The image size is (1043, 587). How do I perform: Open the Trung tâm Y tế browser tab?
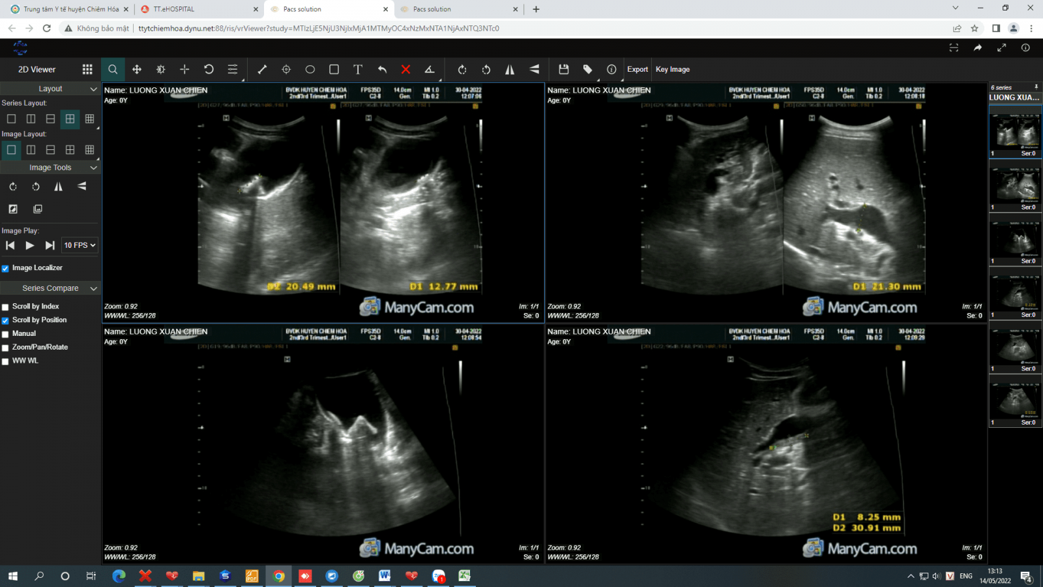pos(68,9)
